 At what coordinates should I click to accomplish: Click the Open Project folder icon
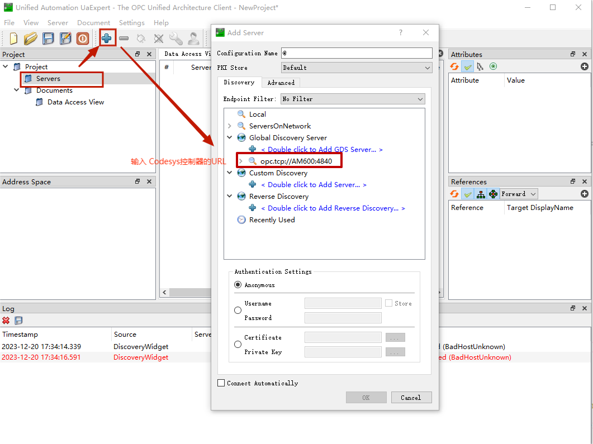click(x=31, y=38)
